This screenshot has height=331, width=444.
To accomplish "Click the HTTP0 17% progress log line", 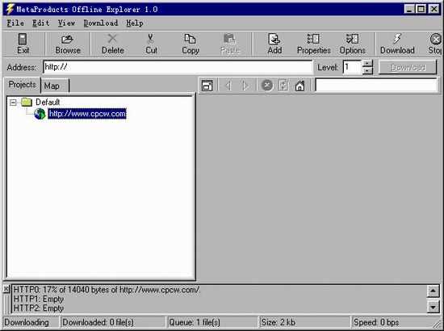I will coord(107,290).
